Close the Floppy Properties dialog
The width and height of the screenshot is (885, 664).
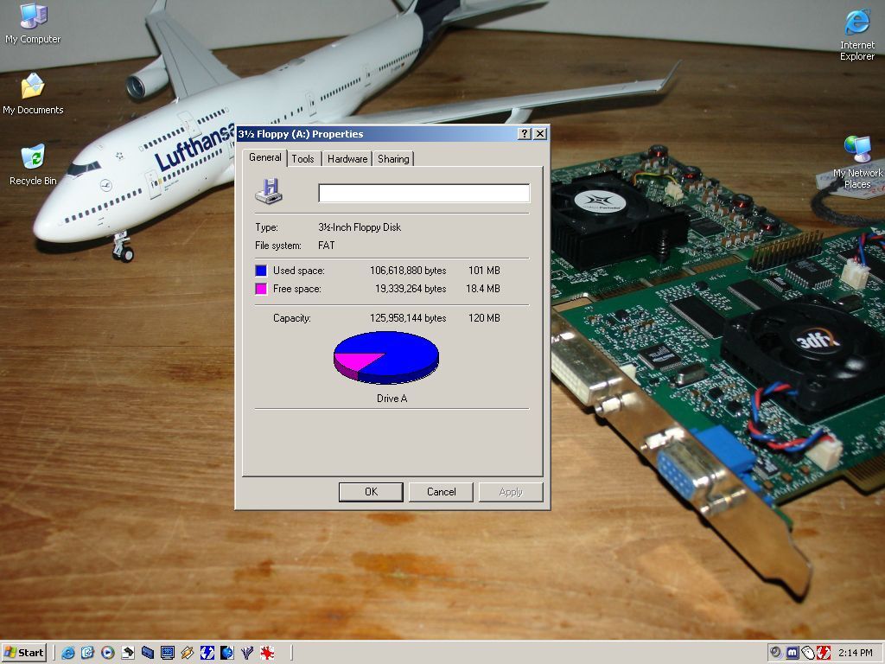[540, 134]
